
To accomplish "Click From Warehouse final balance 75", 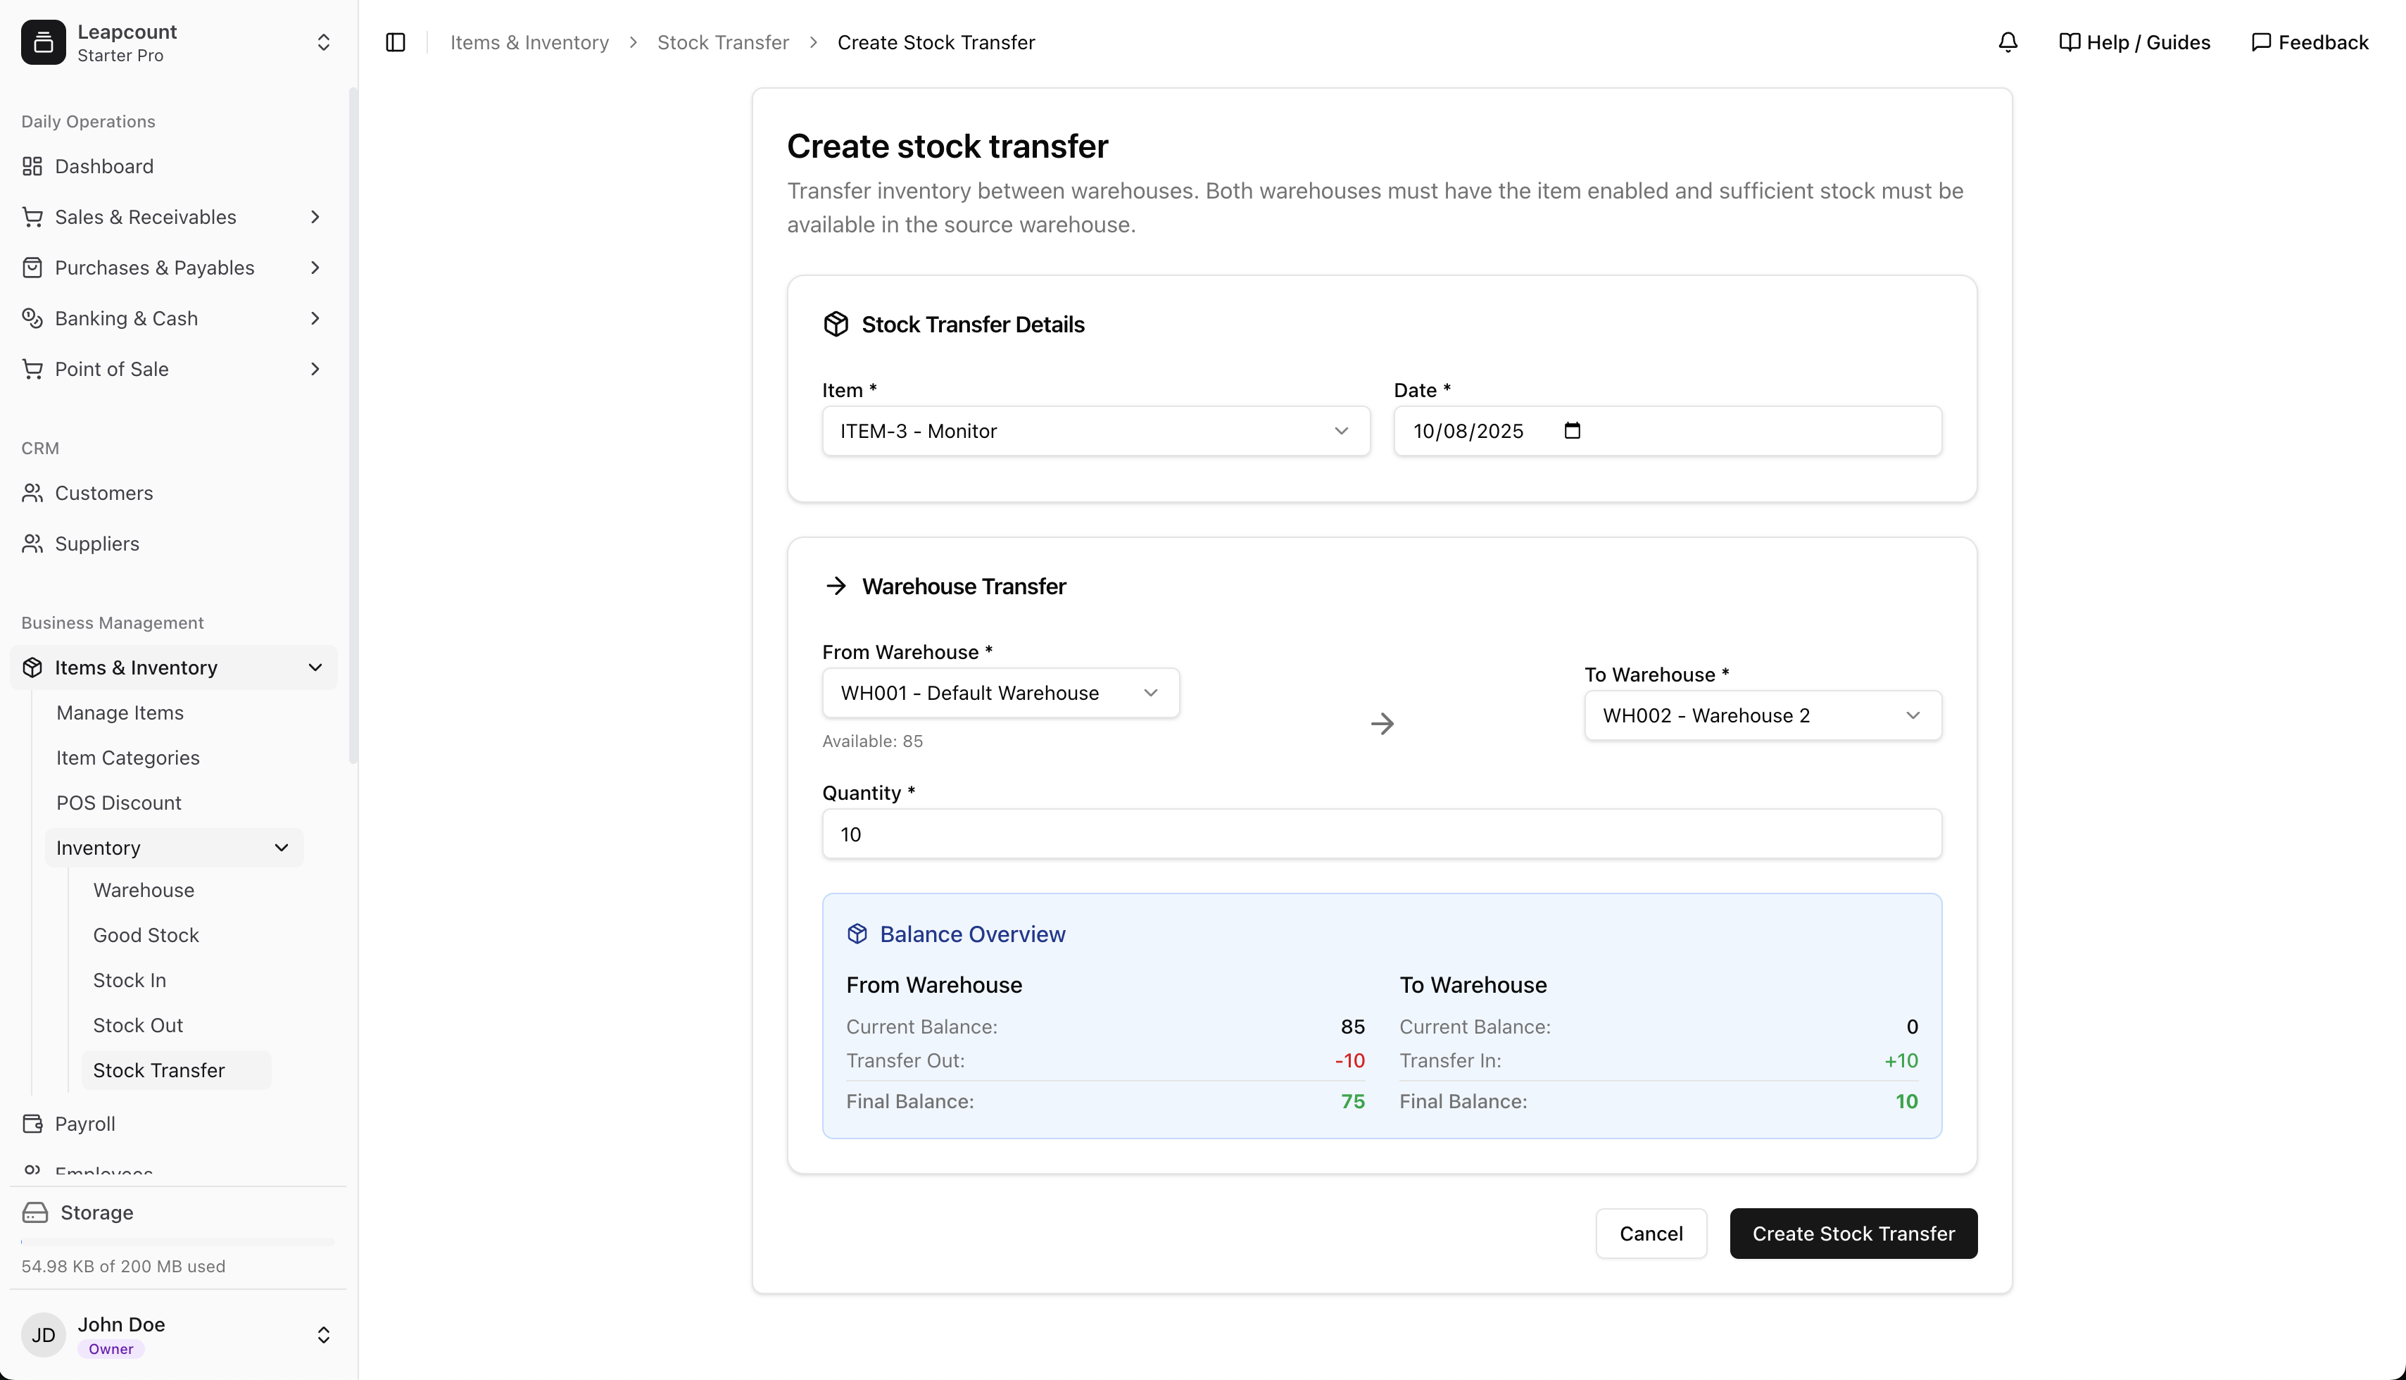I will (1352, 1101).
